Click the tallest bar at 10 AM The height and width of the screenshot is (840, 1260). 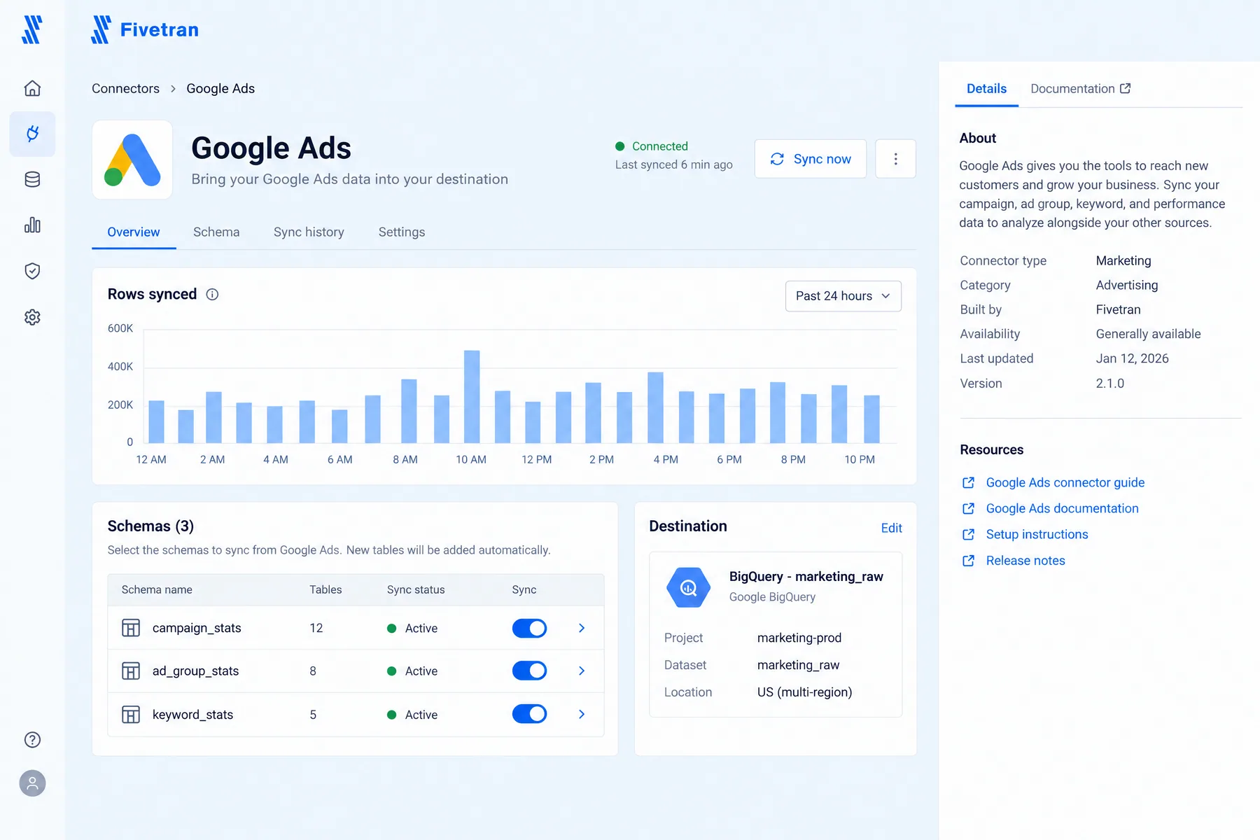click(x=472, y=397)
